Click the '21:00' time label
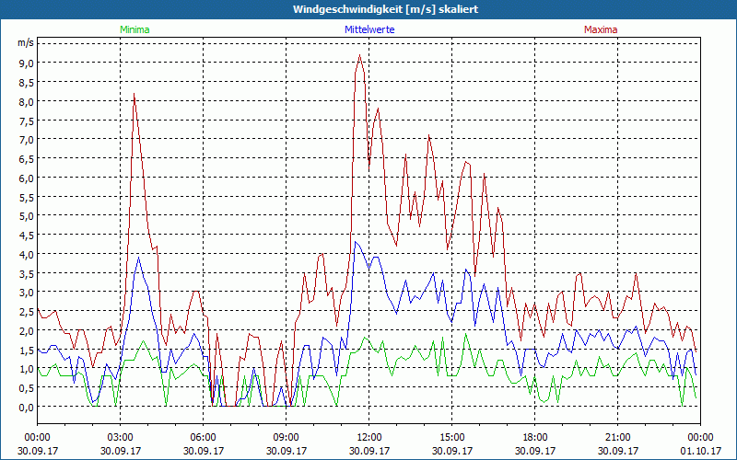 (617, 438)
